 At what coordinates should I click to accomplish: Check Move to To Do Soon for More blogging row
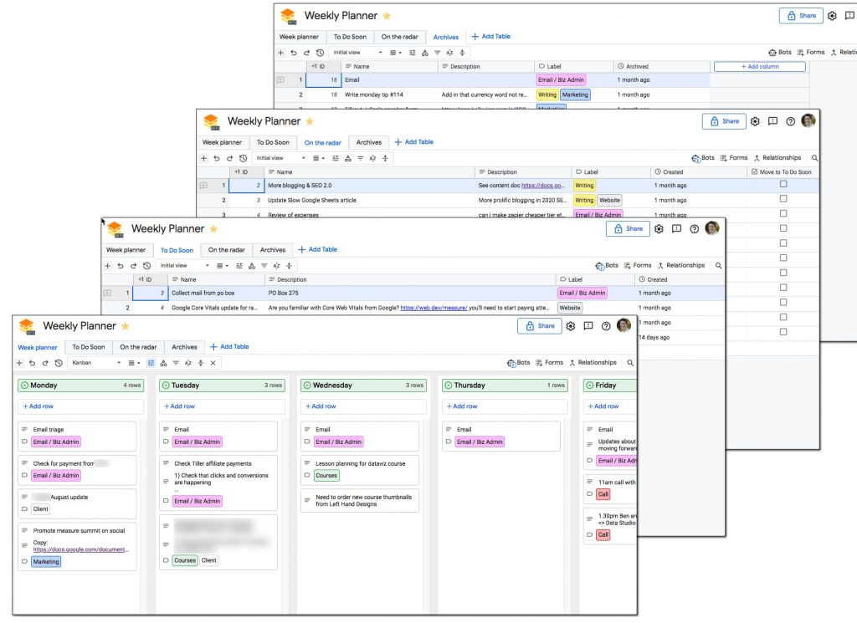[783, 185]
